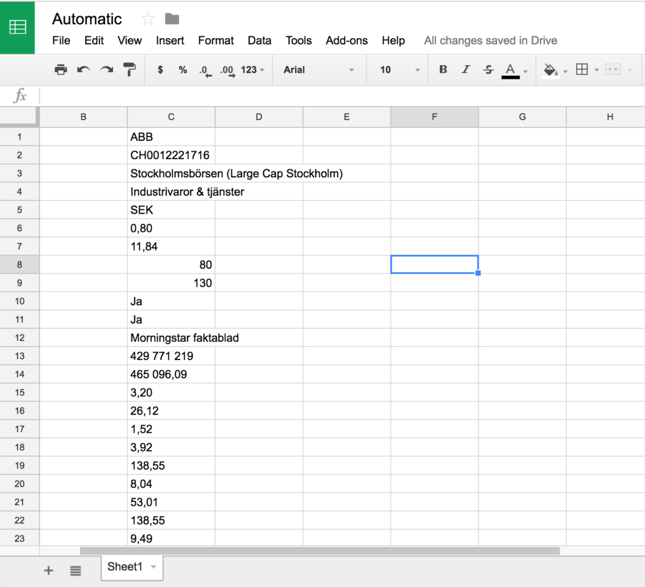Star the Automatic spreadsheet
The width and height of the screenshot is (645, 587).
click(x=147, y=19)
